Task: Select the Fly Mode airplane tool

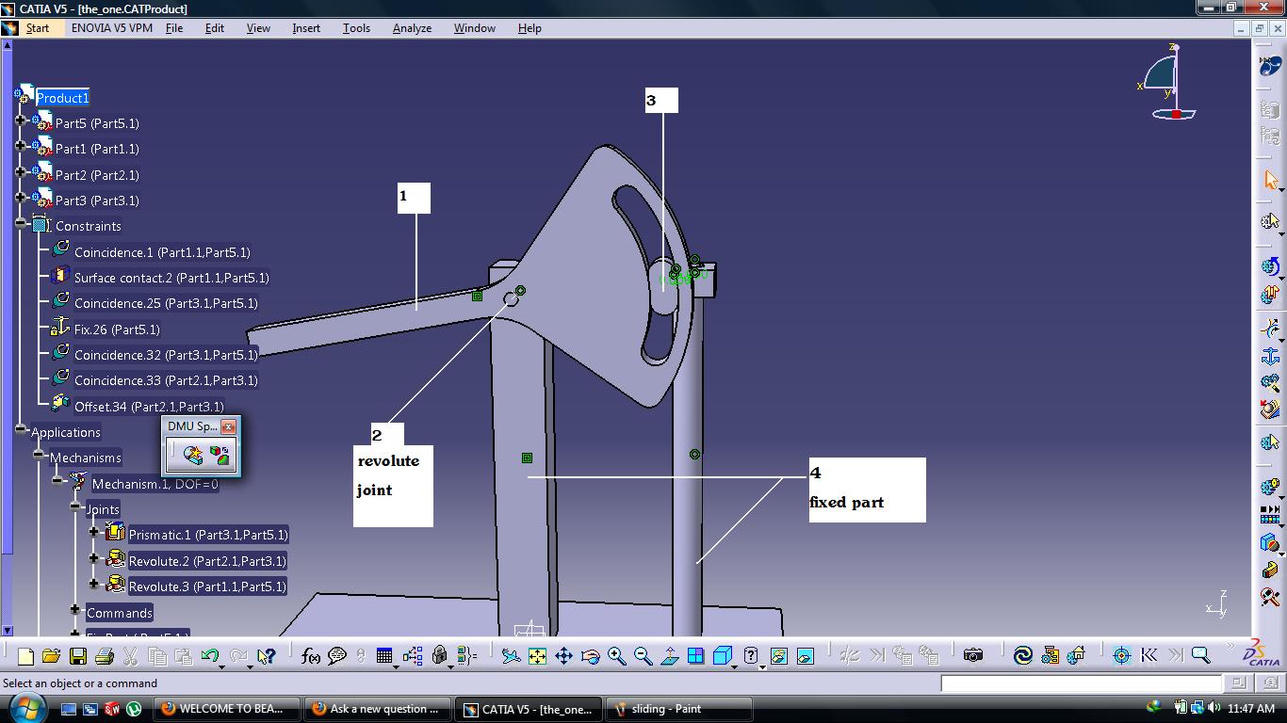Action: [x=512, y=655]
